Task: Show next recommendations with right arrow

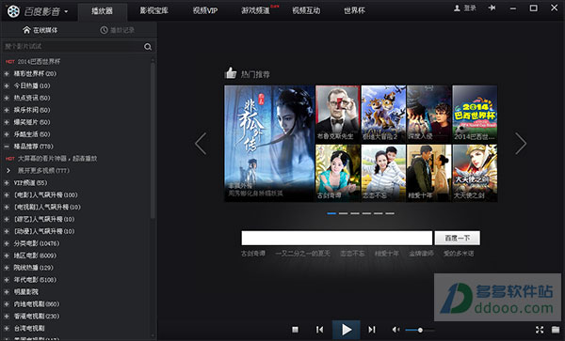Action: (521, 144)
